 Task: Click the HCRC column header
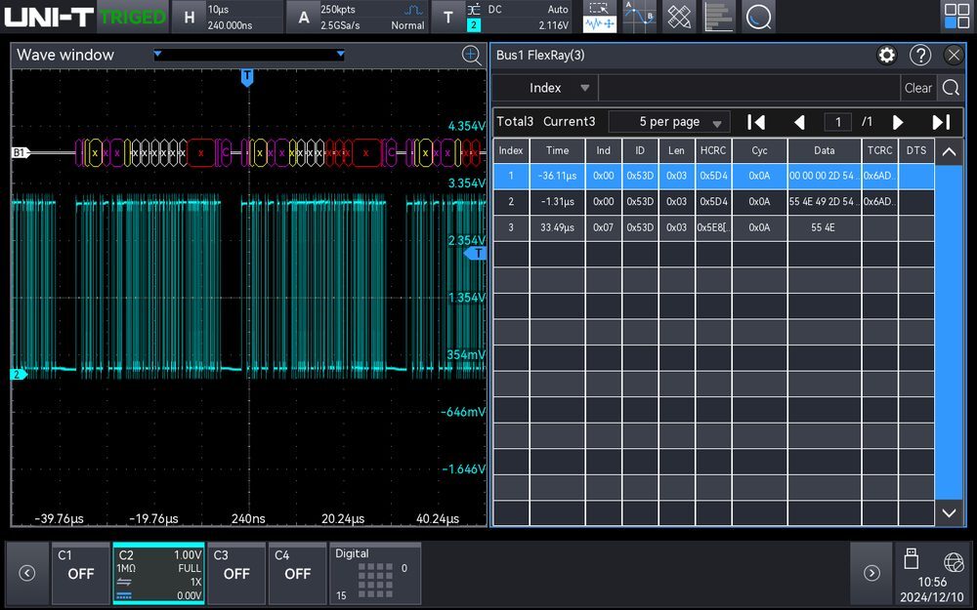713,150
